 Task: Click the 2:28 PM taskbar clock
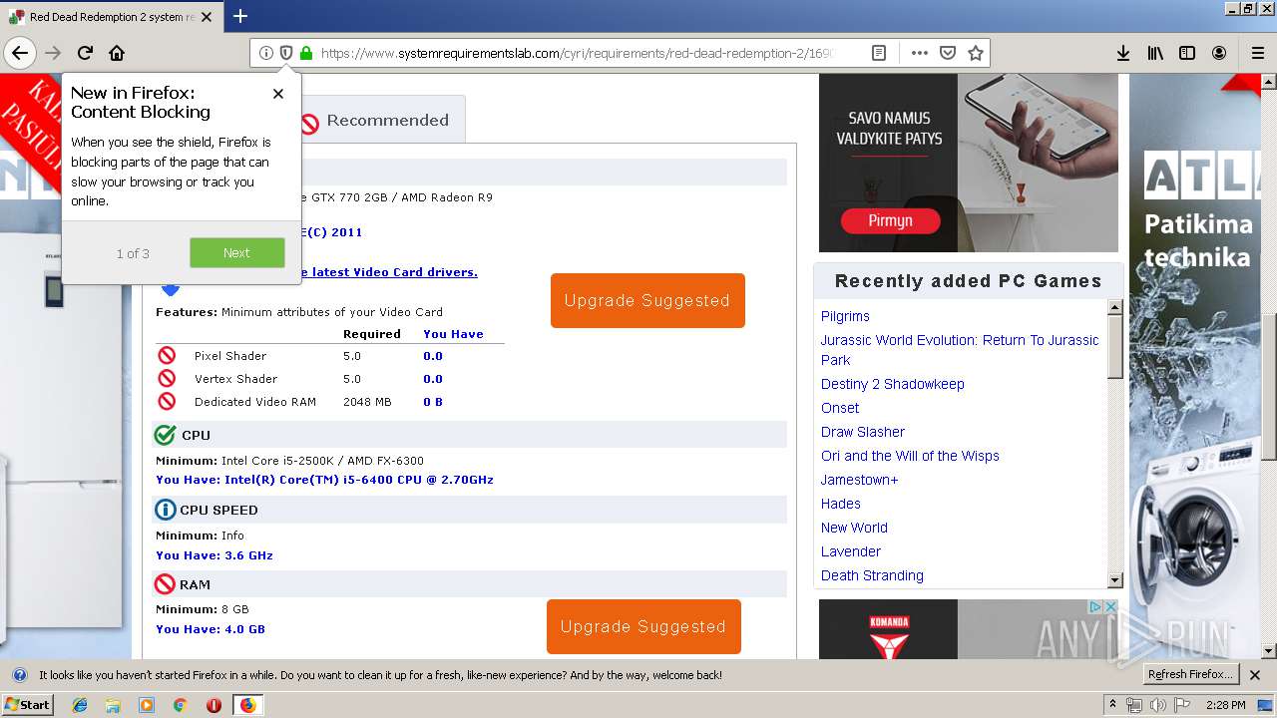[1225, 705]
